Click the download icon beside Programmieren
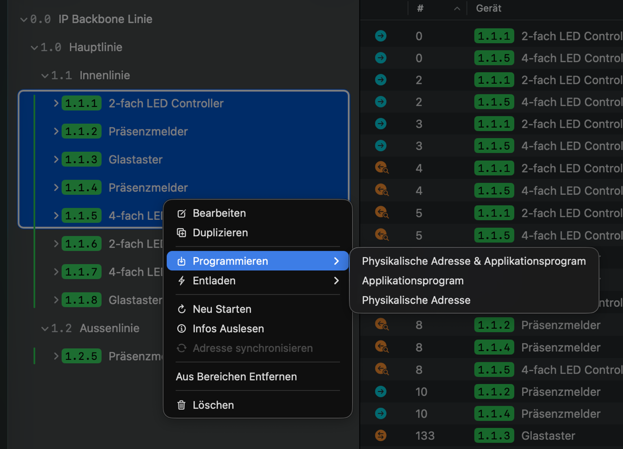Screen dimensions: 623x449 click(x=181, y=261)
